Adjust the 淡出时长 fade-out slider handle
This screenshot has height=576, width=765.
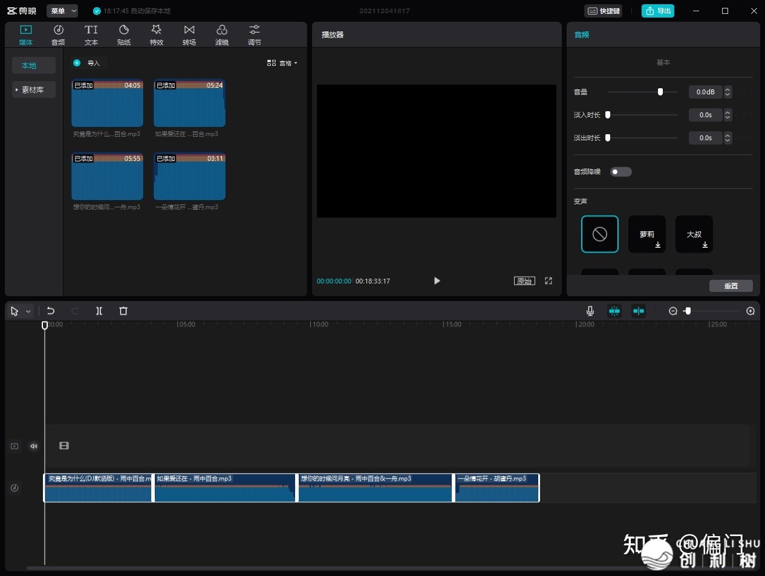click(608, 138)
